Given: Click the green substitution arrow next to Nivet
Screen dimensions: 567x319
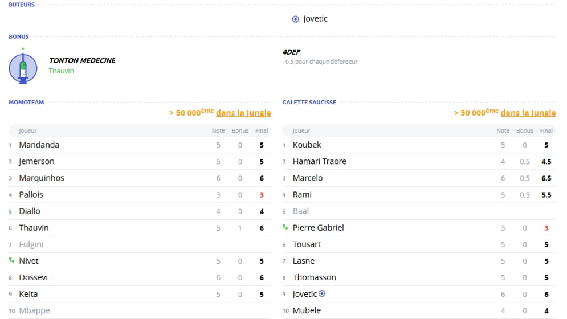Looking at the screenshot, I should pyautogui.click(x=11, y=260).
